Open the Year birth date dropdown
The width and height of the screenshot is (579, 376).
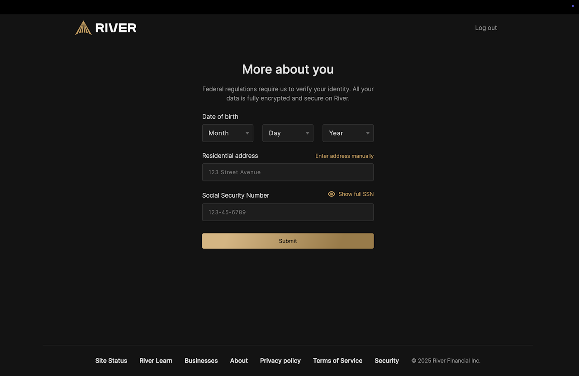tap(347, 133)
